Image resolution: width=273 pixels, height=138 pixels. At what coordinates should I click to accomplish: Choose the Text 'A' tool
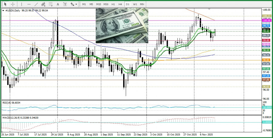coord(58,4)
